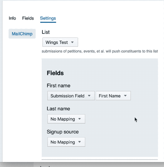Click the List label above Wings Test
The image size is (164, 167).
[46, 32]
